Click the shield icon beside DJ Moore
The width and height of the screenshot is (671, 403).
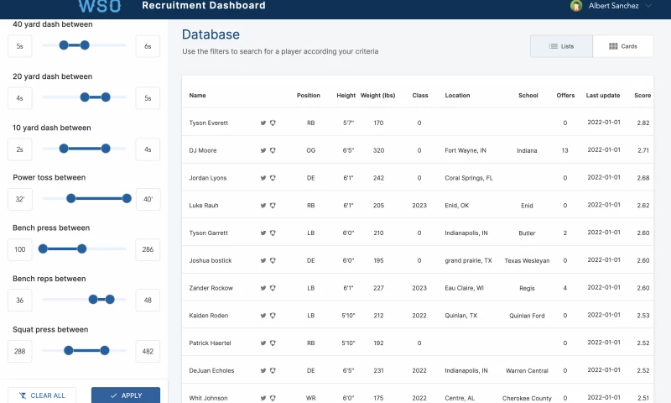tap(273, 150)
